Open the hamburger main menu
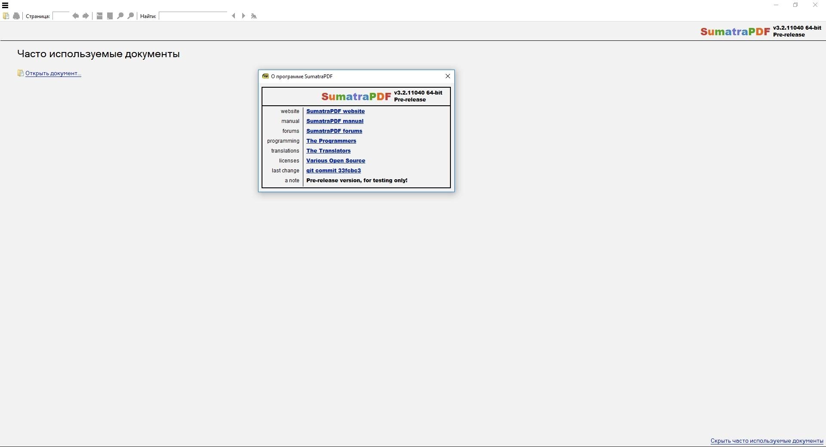This screenshot has height=447, width=826. click(x=5, y=5)
